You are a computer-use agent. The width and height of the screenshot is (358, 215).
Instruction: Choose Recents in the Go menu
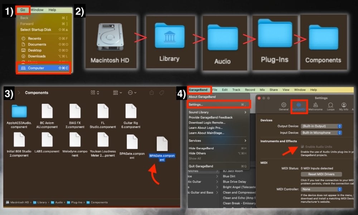click(44, 38)
